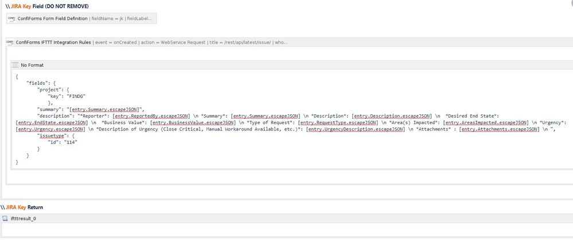Click the ifttresult_0 macro icon

5,218
